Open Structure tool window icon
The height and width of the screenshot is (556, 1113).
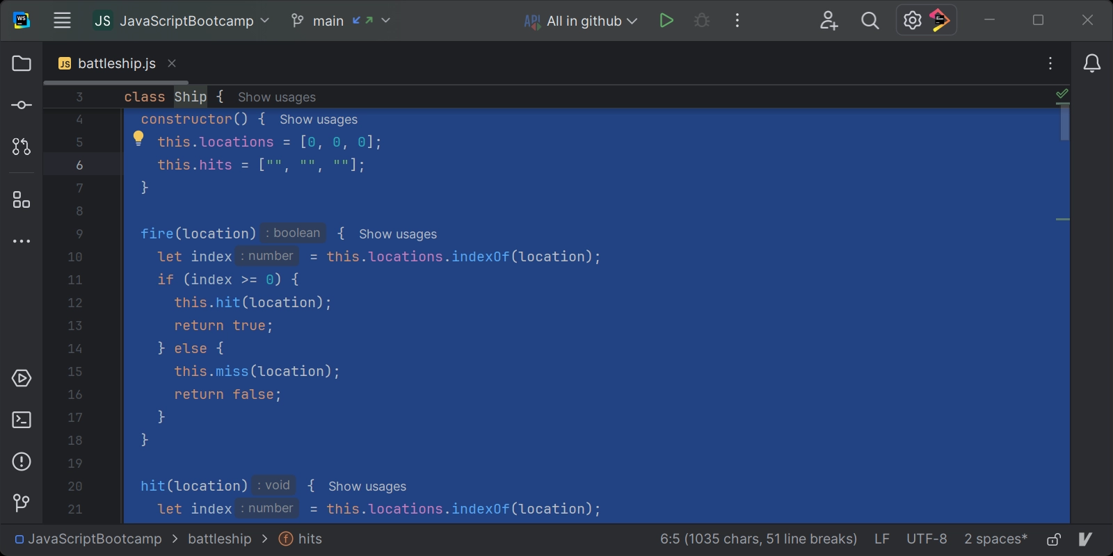point(22,201)
